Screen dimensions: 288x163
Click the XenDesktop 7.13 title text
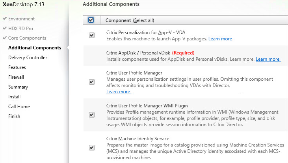(x=24, y=4)
